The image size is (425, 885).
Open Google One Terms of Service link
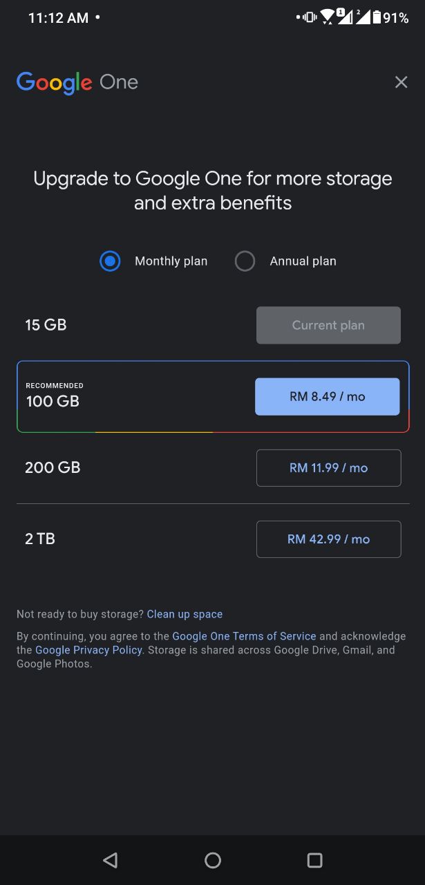244,636
